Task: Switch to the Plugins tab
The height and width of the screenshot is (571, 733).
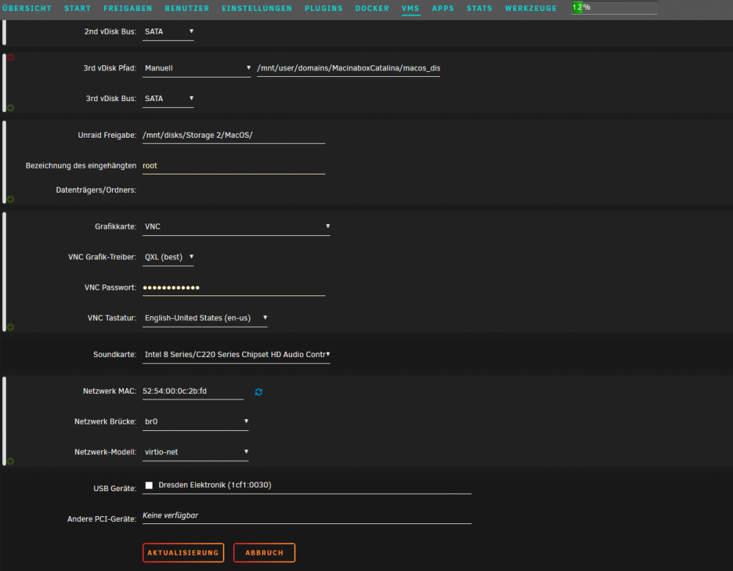Action: pyautogui.click(x=323, y=8)
